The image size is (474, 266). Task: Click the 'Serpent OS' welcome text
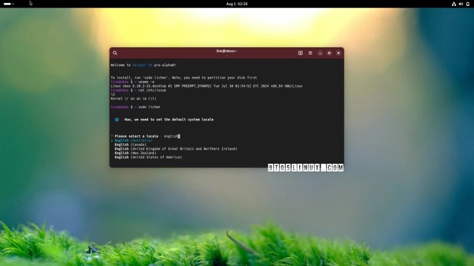[x=142, y=65]
